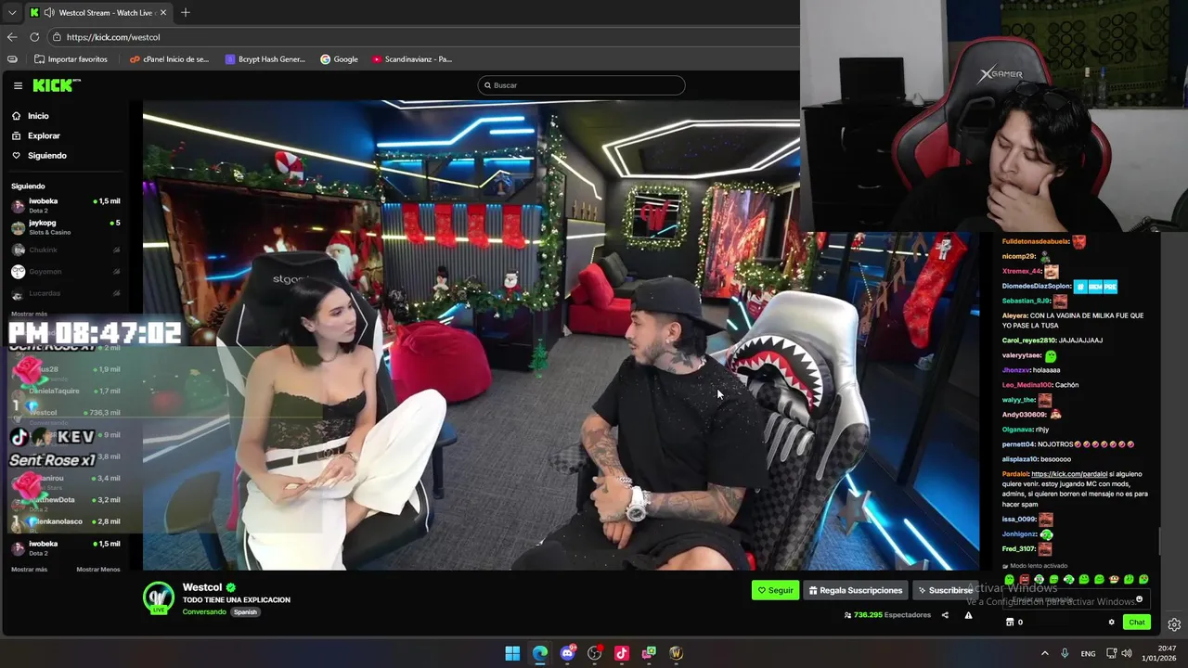
Task: Click the green verified badge by Westcol
Action: [231, 587]
